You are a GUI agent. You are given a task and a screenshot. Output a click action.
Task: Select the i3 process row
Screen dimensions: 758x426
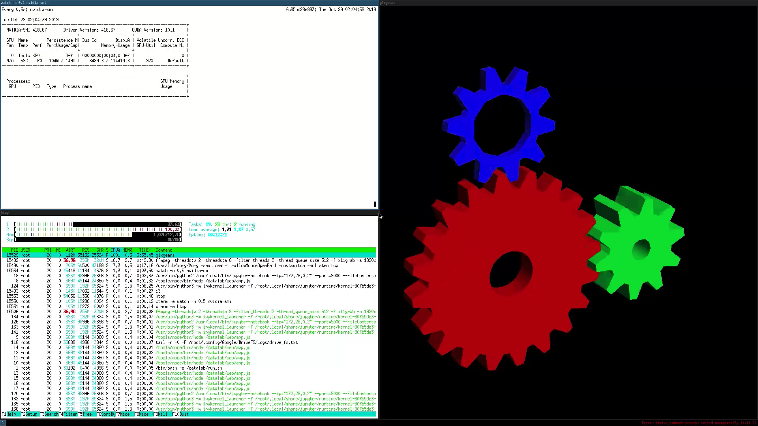(x=158, y=291)
